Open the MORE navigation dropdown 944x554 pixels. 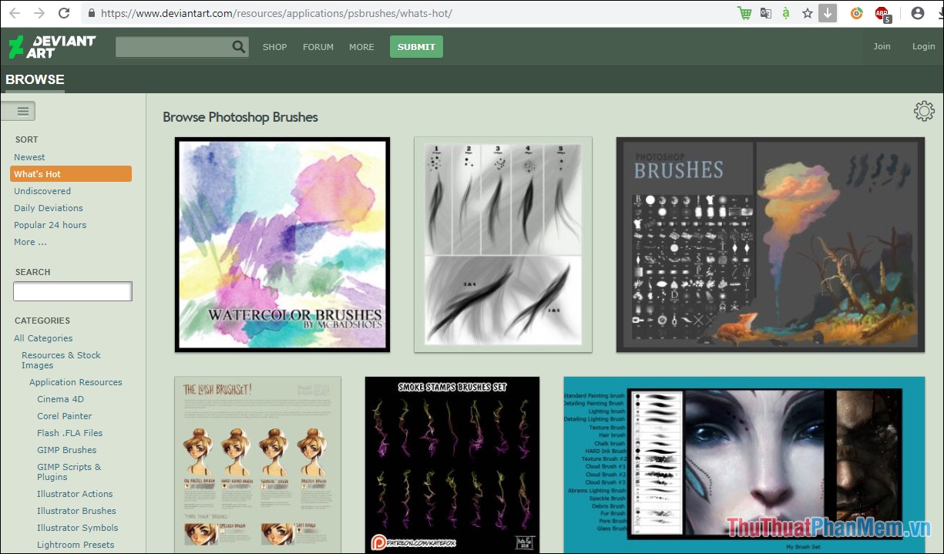(361, 46)
